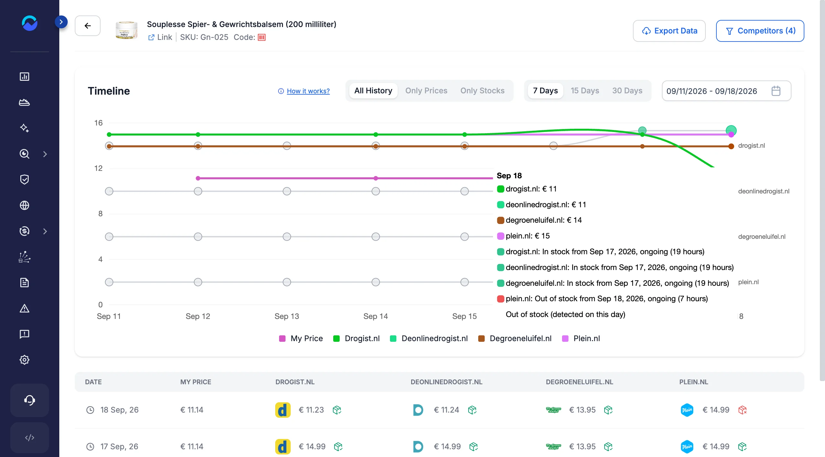This screenshot has width=825, height=457.
Task: Go back with the arrow button
Action: point(88,26)
